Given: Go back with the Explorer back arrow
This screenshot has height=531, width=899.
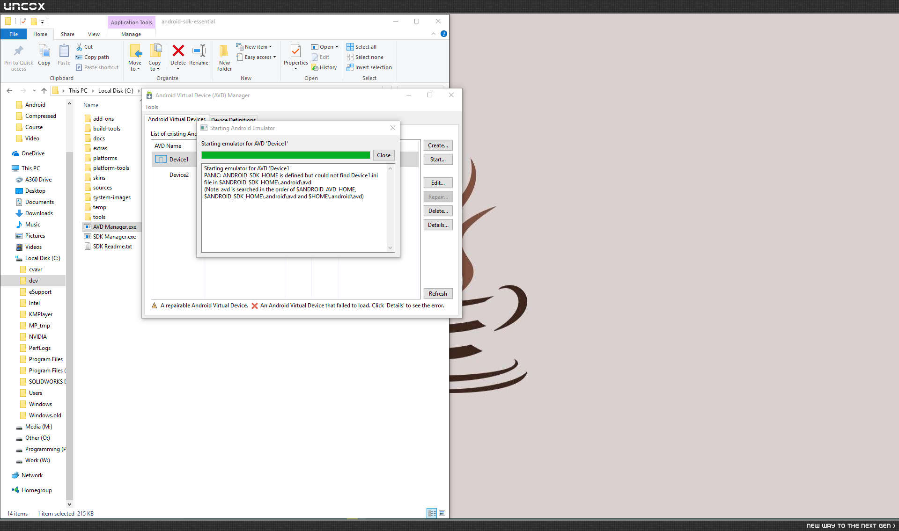Looking at the screenshot, I should click(x=9, y=91).
